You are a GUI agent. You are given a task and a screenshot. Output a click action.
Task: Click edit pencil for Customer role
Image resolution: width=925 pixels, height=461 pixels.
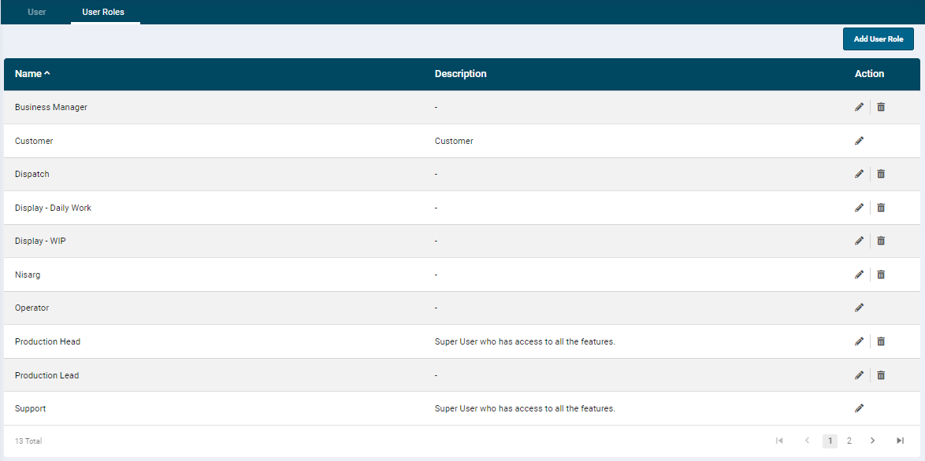[859, 141]
